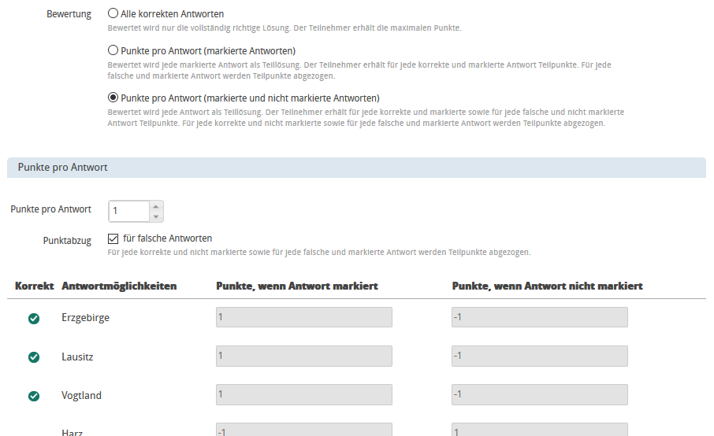Click Harz's points-when-marked field
The image size is (714, 436).
pos(303,430)
